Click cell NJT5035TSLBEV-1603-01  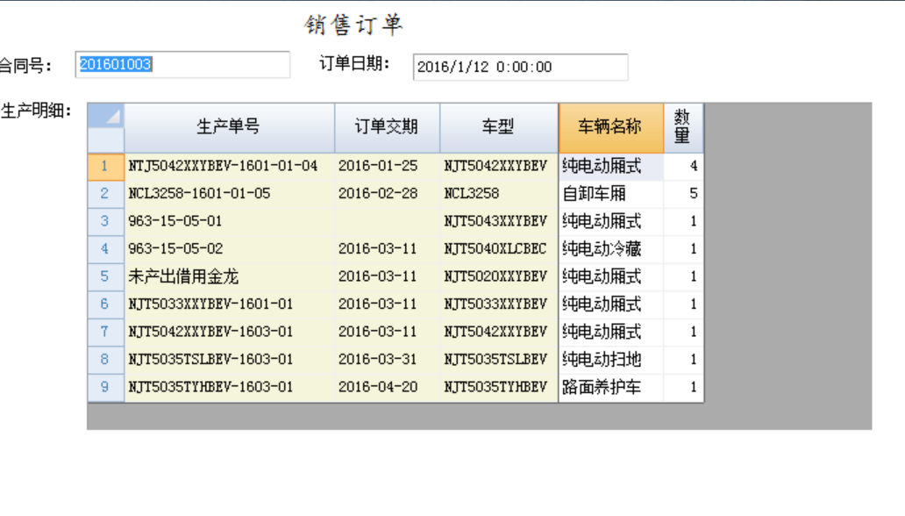tap(229, 360)
